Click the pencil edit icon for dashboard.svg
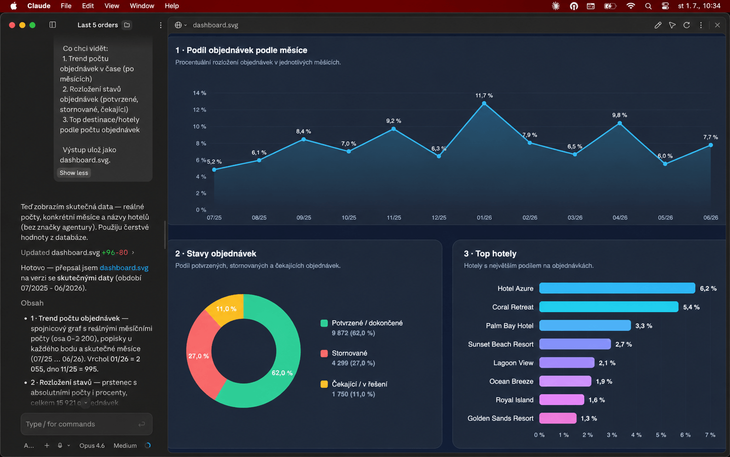The width and height of the screenshot is (730, 457). (658, 25)
